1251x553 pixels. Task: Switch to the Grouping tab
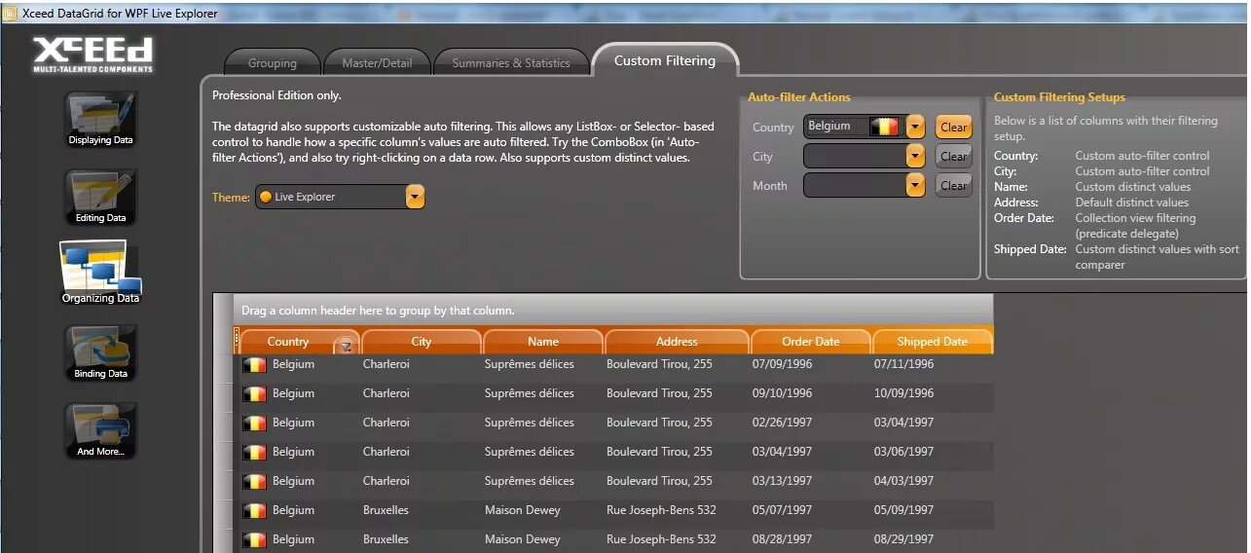[272, 62]
